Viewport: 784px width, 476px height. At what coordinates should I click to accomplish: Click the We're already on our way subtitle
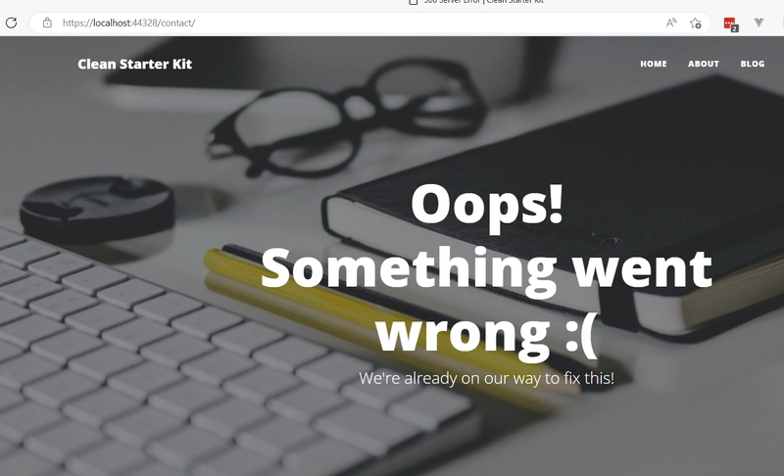pos(486,378)
